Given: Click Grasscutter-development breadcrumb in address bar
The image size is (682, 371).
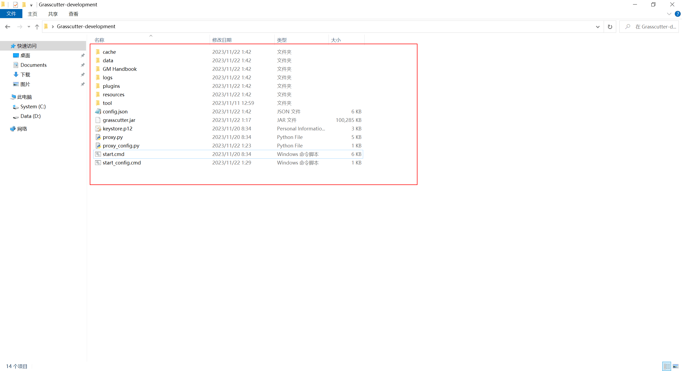Looking at the screenshot, I should click(x=86, y=26).
